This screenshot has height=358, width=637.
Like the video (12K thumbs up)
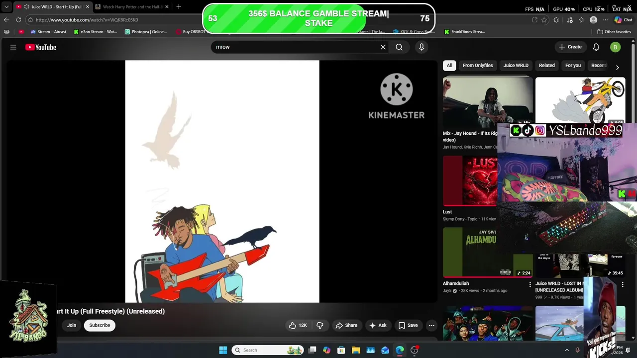click(298, 325)
